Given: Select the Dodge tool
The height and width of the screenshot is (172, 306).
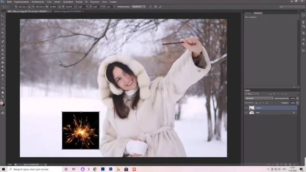Looking at the screenshot, I should tap(2, 71).
